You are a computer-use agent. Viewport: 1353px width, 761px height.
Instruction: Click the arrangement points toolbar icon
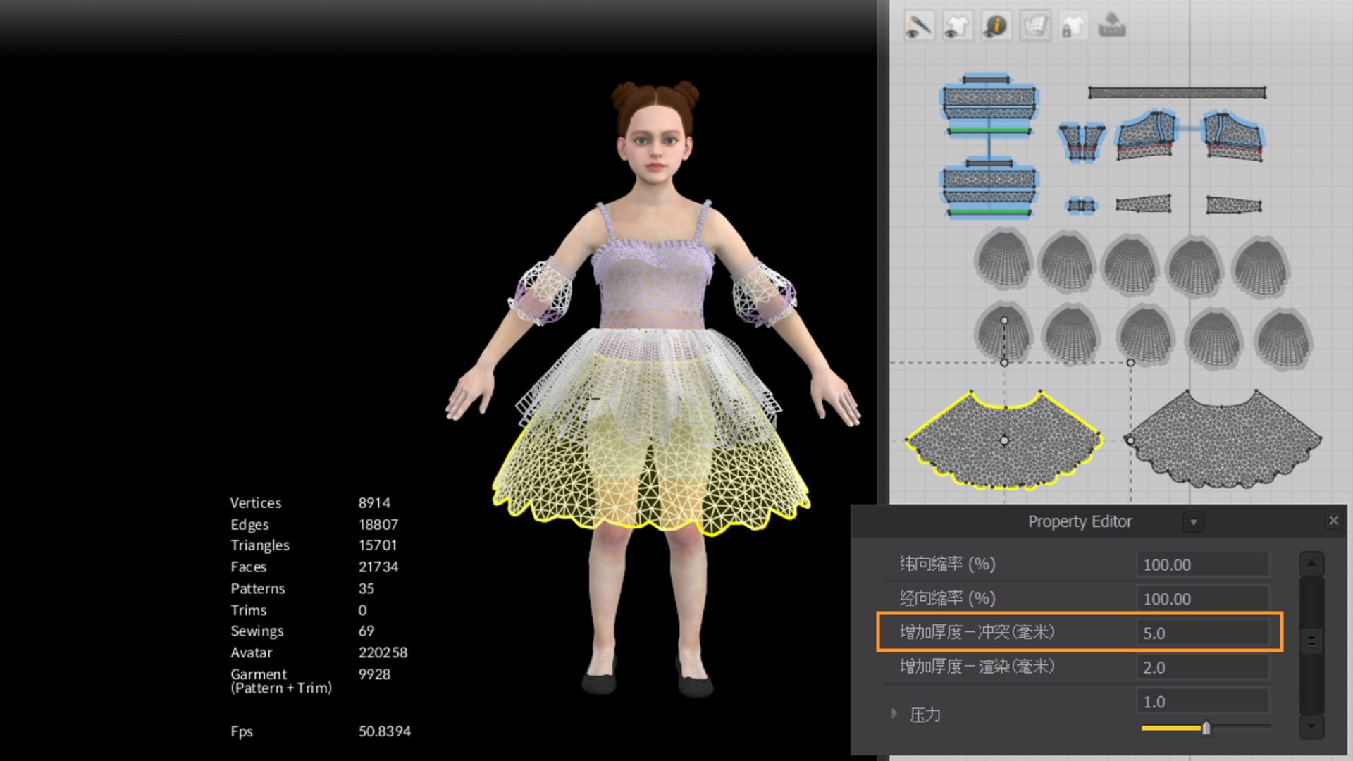(1111, 25)
